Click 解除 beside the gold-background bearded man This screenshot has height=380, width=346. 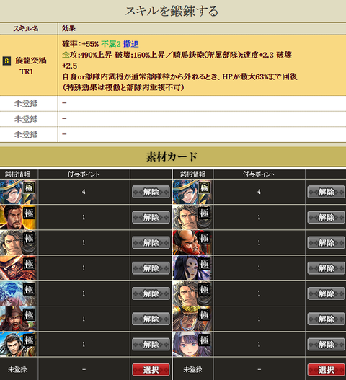click(151, 217)
